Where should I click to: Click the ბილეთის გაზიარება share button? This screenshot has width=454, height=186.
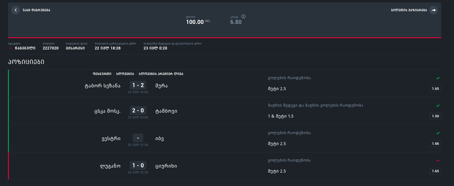[409, 10]
